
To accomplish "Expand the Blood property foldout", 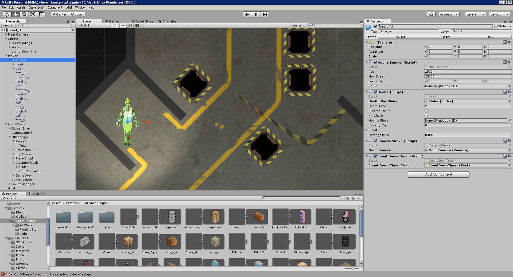I will point(367,130).
